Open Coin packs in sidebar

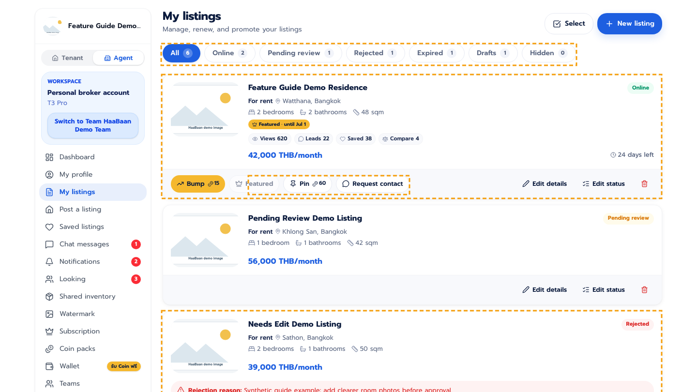pos(93,349)
